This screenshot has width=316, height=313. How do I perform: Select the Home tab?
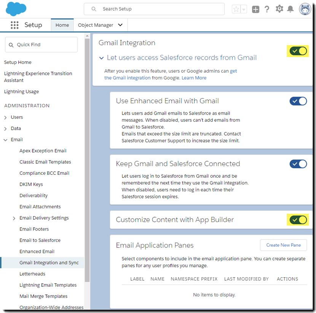tap(62, 25)
